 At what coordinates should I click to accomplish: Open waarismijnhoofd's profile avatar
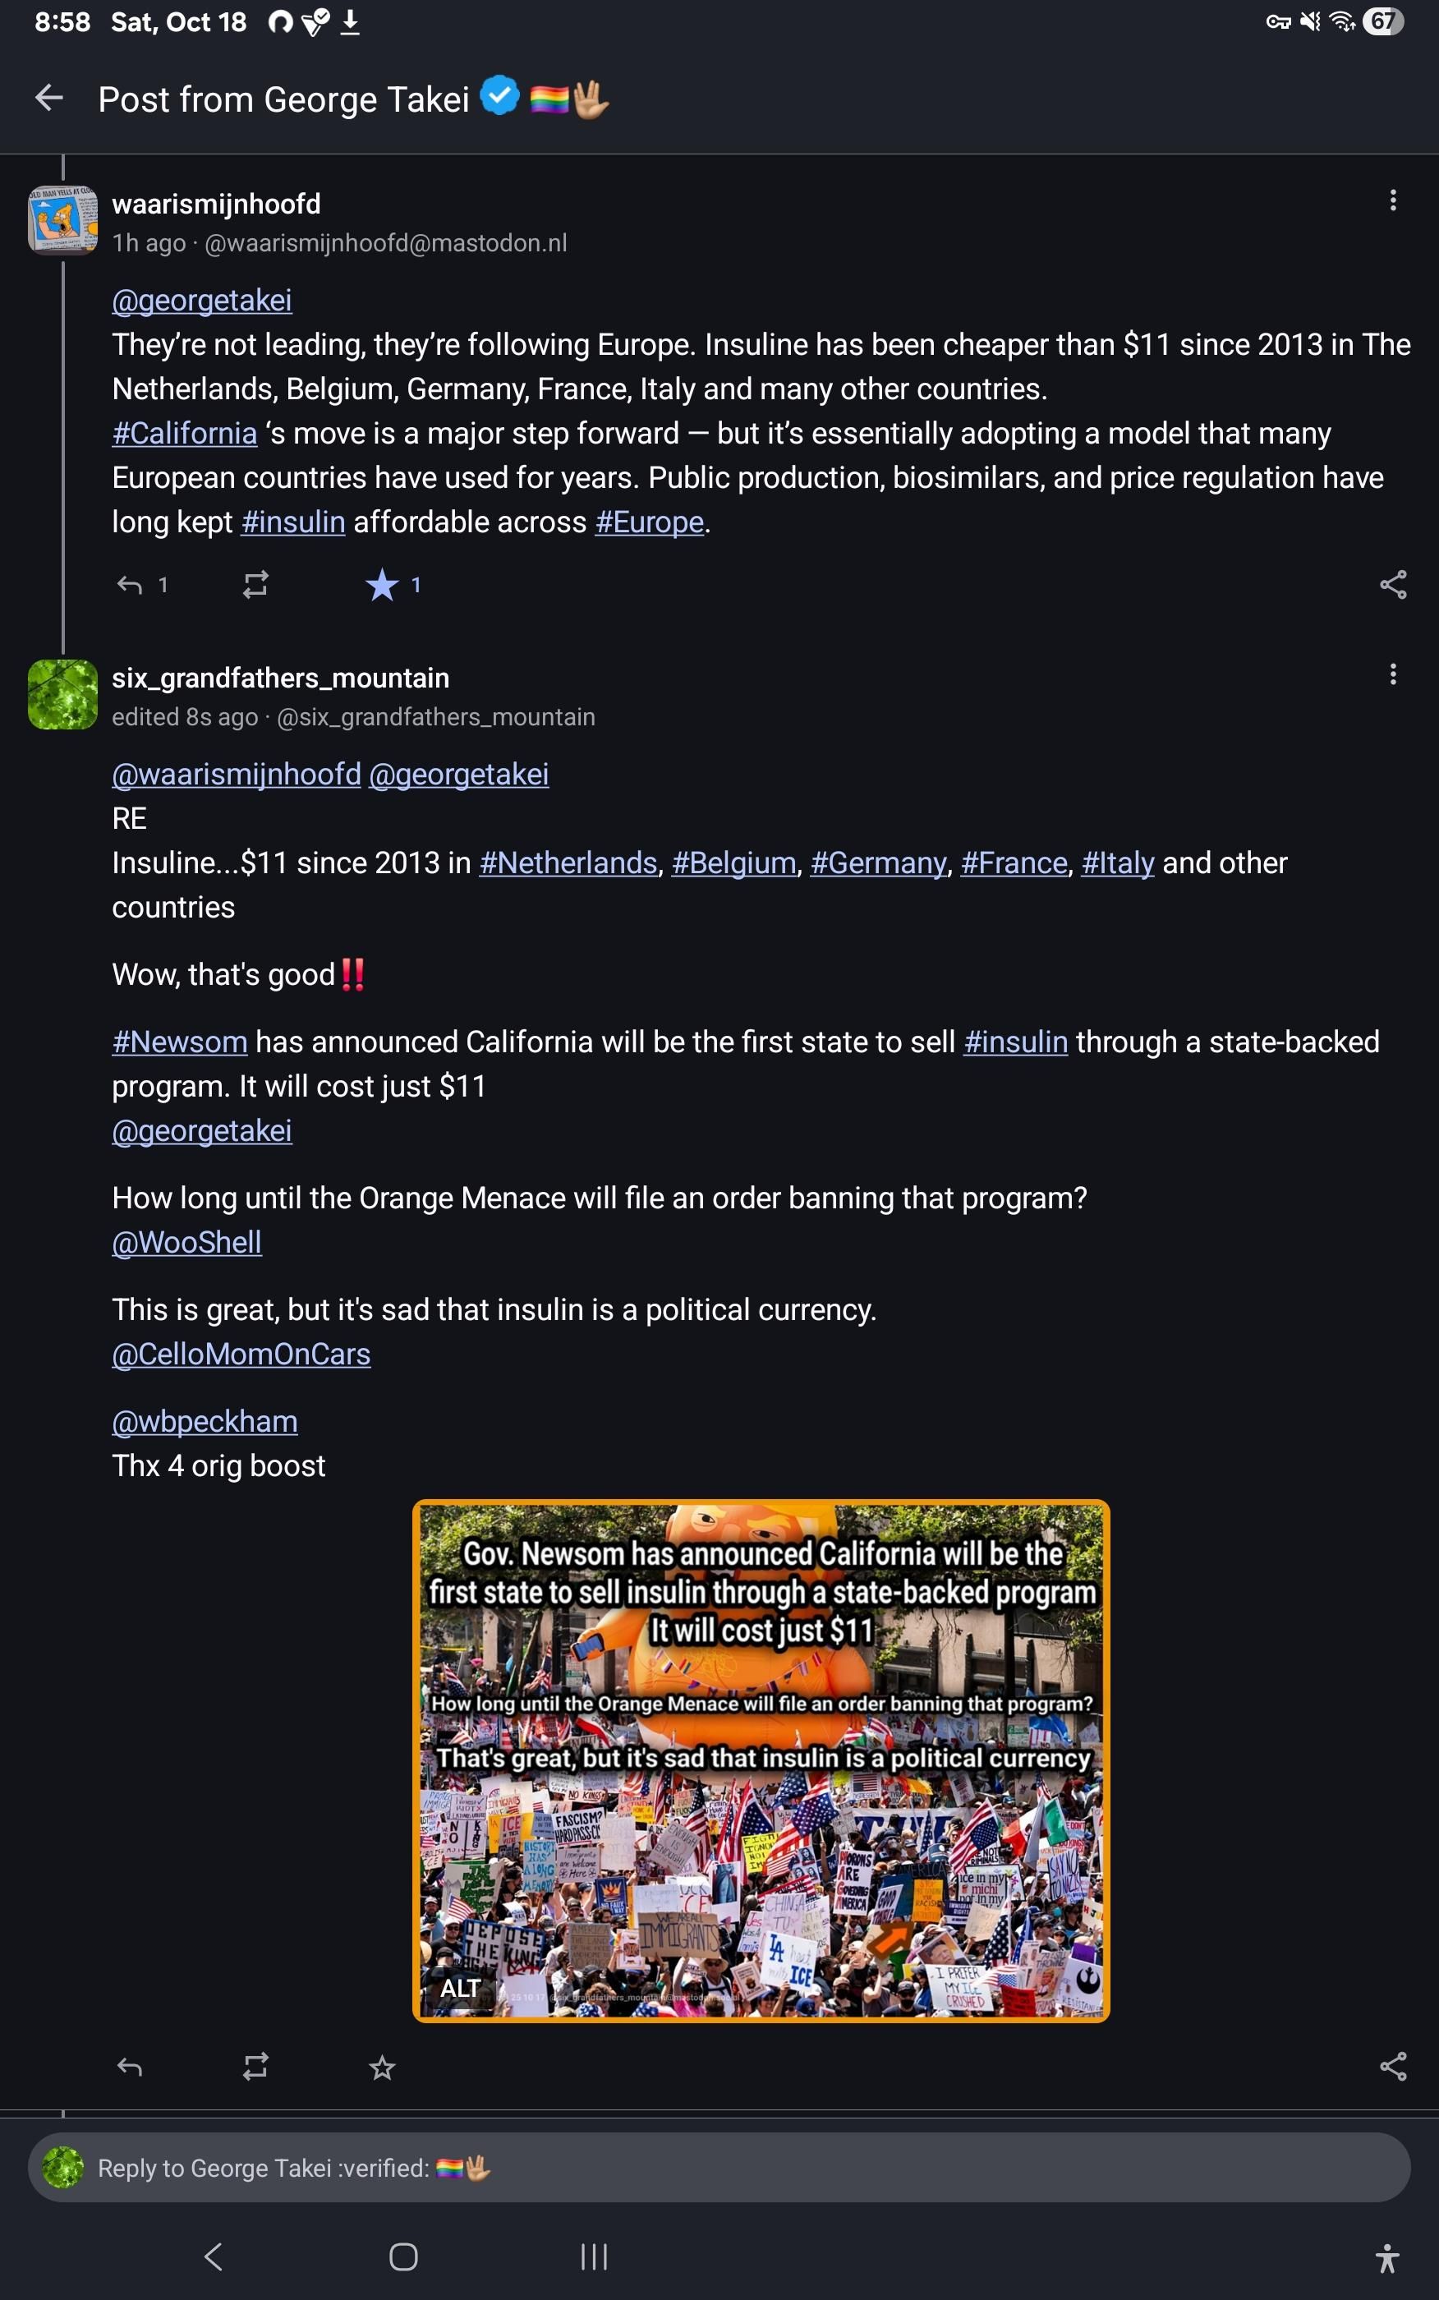62,220
